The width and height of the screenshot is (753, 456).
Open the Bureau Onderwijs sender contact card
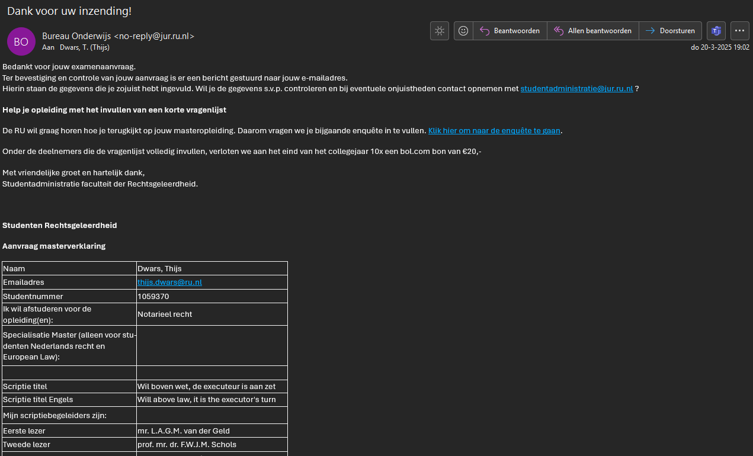(x=118, y=36)
